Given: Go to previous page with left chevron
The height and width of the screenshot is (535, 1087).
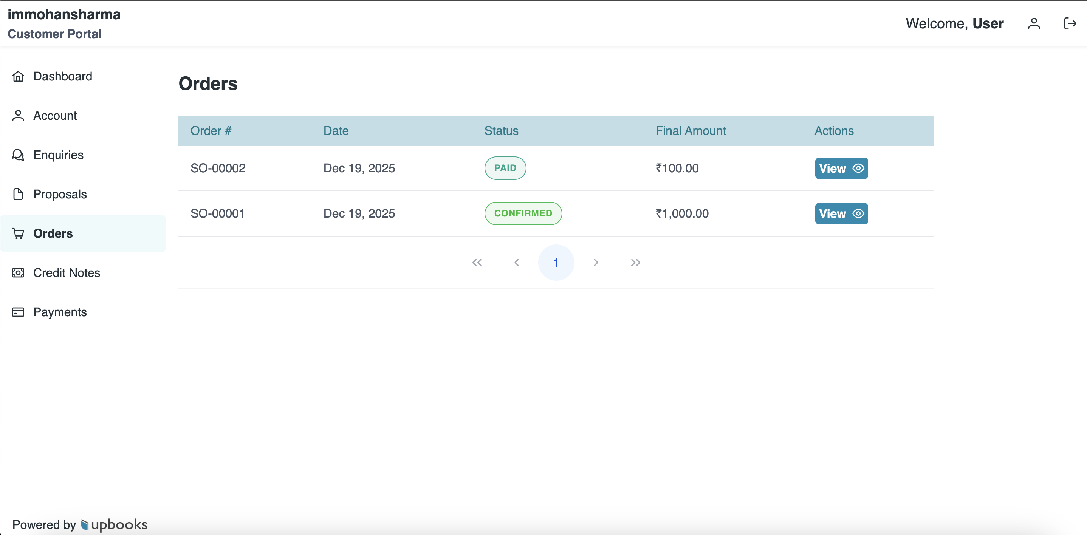Looking at the screenshot, I should pyautogui.click(x=517, y=262).
